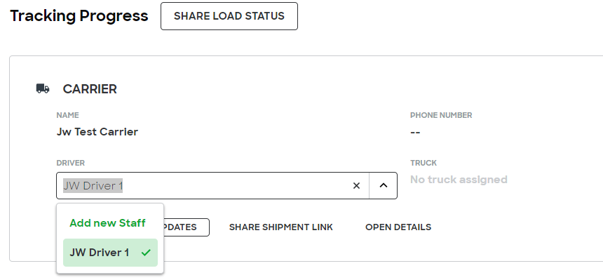This screenshot has width=603, height=280.
Task: Choose JW Driver 1 from dropdown list
Action: coord(110,253)
